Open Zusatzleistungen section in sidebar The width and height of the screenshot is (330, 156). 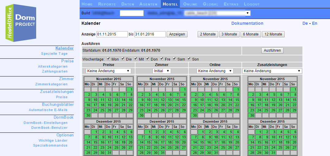57,91
